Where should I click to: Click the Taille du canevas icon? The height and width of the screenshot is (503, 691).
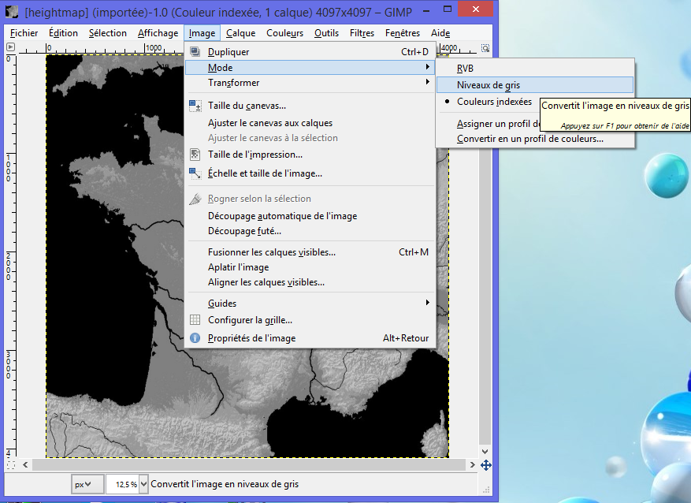point(195,106)
